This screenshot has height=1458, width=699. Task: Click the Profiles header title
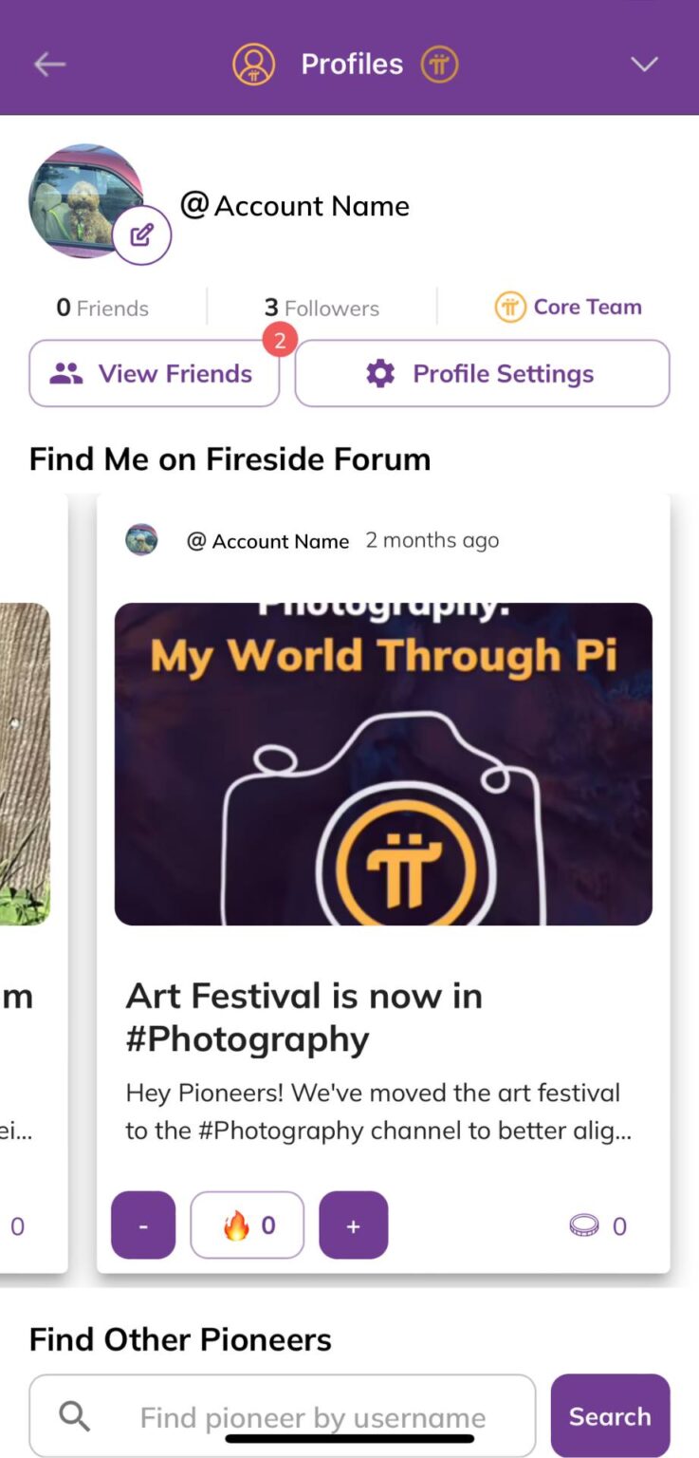(352, 64)
